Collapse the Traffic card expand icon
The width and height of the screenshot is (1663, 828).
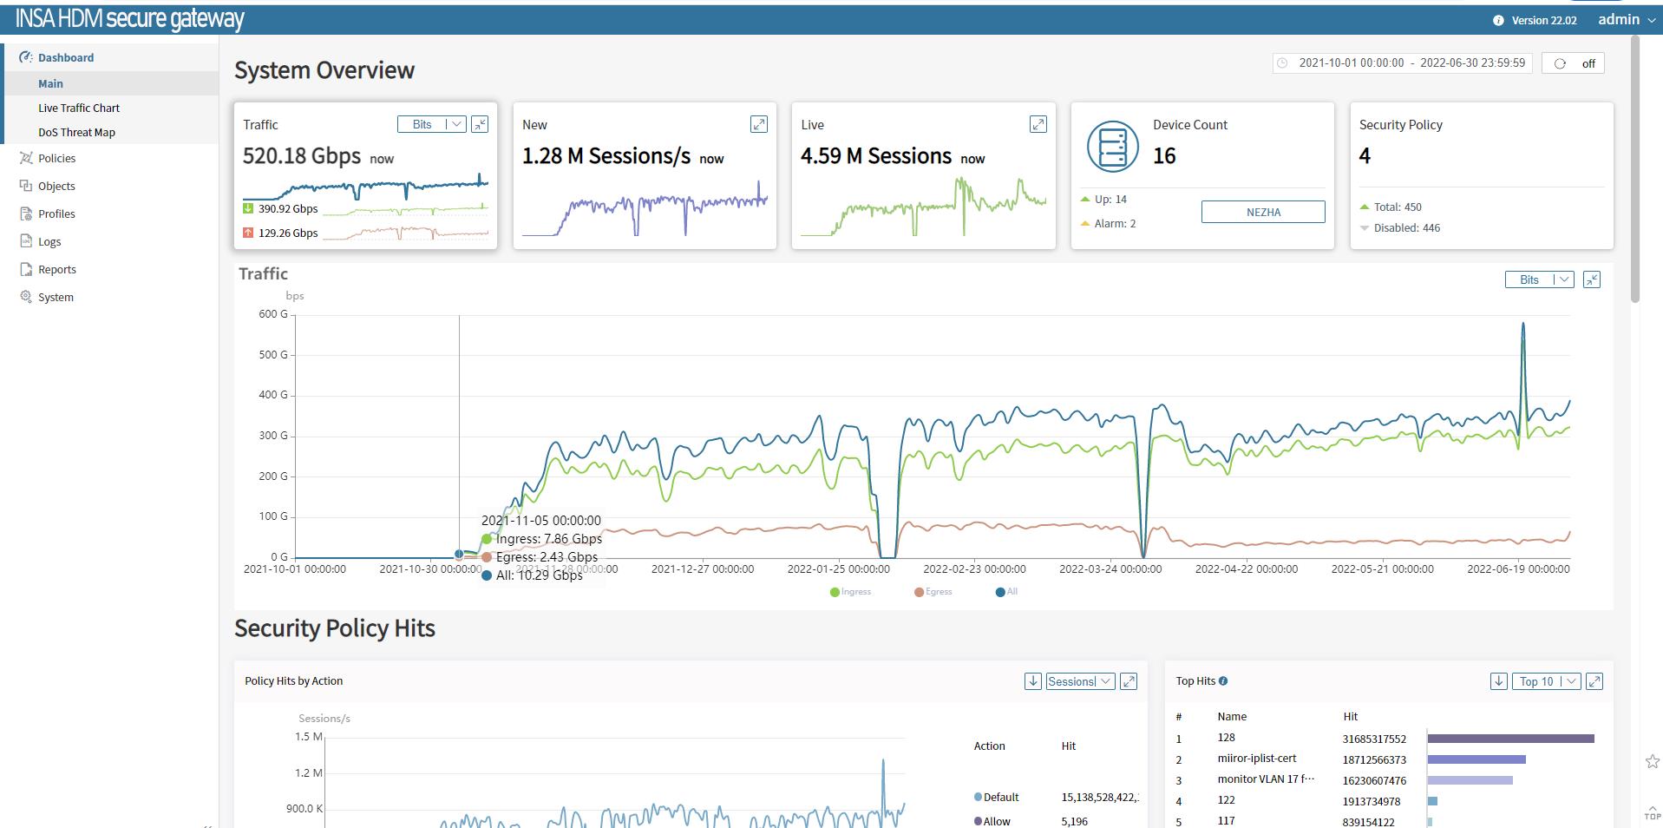click(x=480, y=124)
